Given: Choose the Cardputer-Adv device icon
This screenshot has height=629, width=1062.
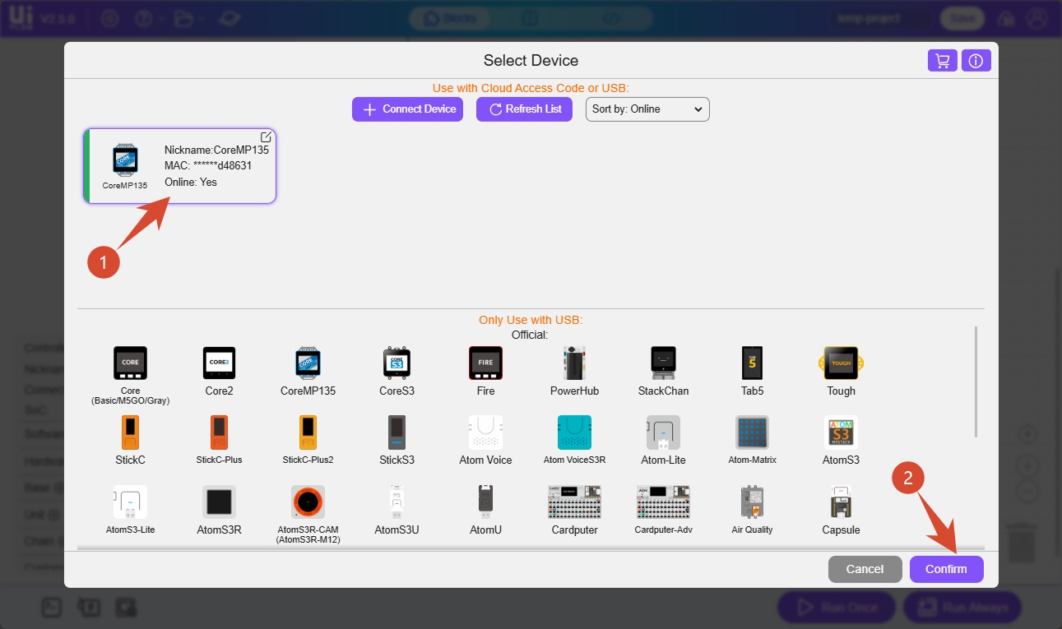Looking at the screenshot, I should [663, 502].
